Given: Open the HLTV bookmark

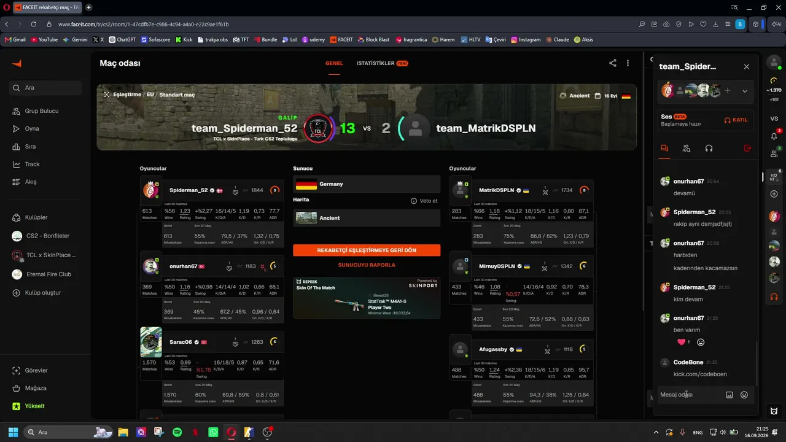Looking at the screenshot, I should [471, 40].
